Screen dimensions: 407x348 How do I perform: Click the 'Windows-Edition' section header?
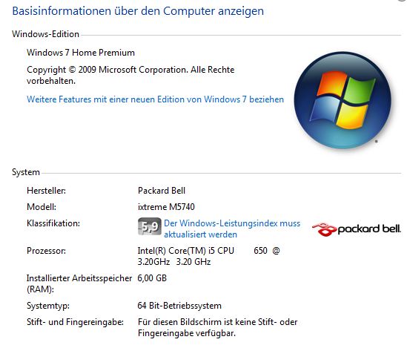pyautogui.click(x=45, y=34)
